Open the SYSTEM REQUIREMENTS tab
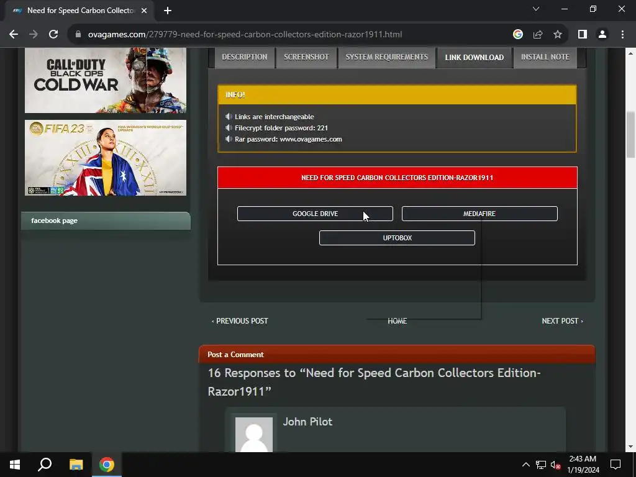 click(x=386, y=57)
